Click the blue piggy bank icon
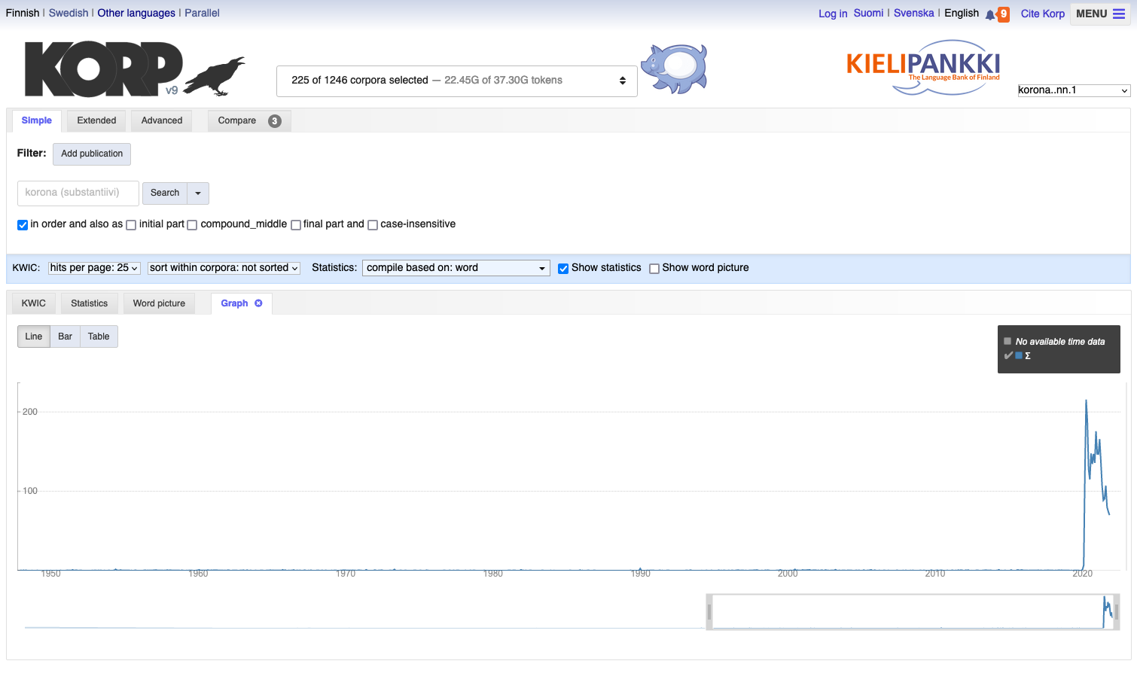1137x673 pixels. coord(675,68)
